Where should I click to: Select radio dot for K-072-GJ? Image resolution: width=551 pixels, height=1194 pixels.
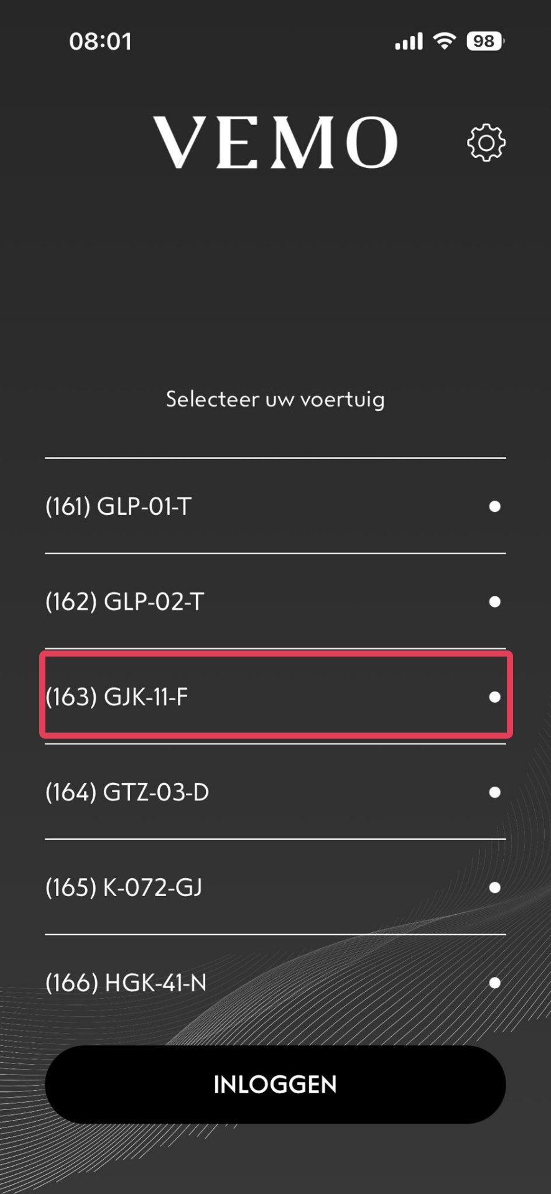[494, 887]
